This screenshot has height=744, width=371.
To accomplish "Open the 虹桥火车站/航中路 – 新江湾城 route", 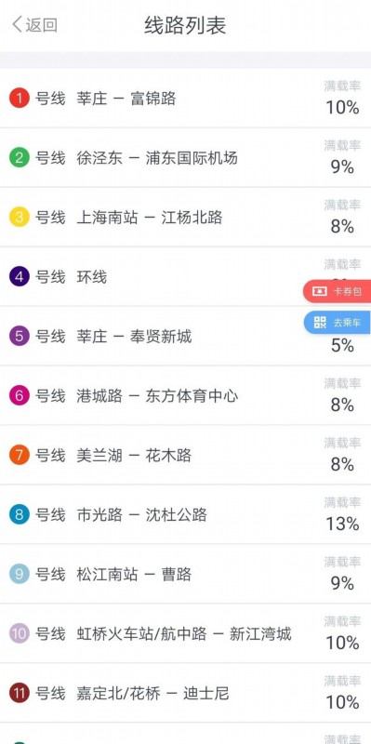I will tap(186, 634).
